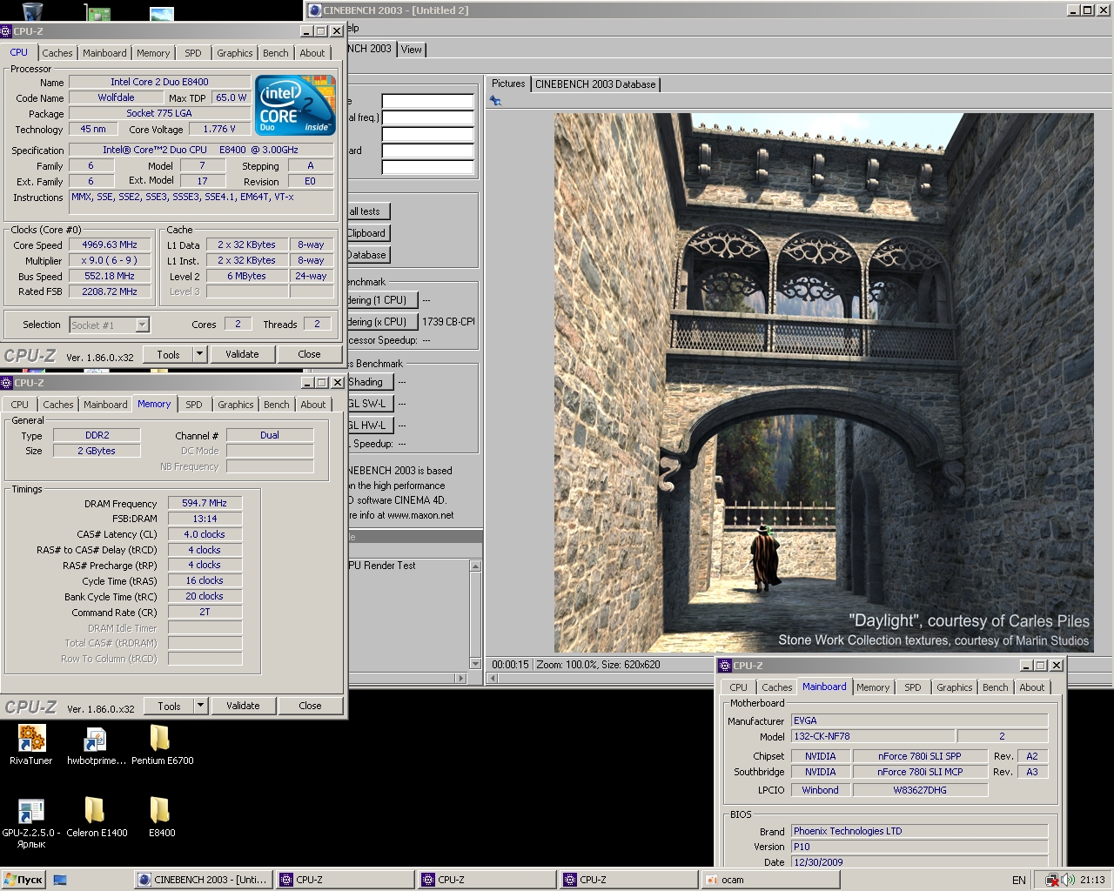Click the Core Speed value 4969.63 MHz

(x=110, y=245)
